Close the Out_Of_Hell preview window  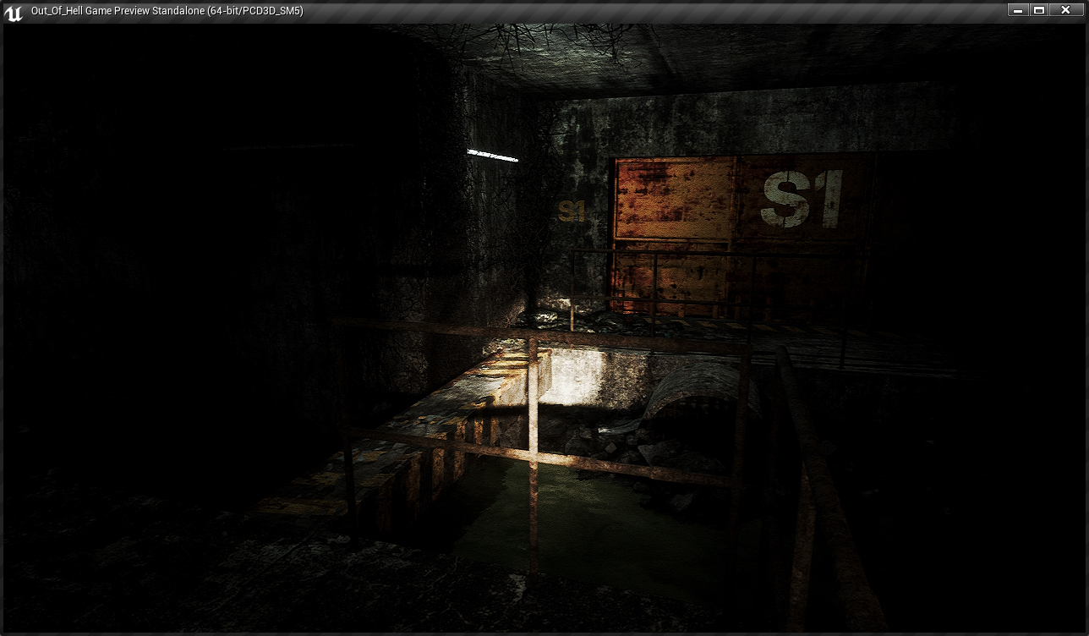click(x=1066, y=10)
